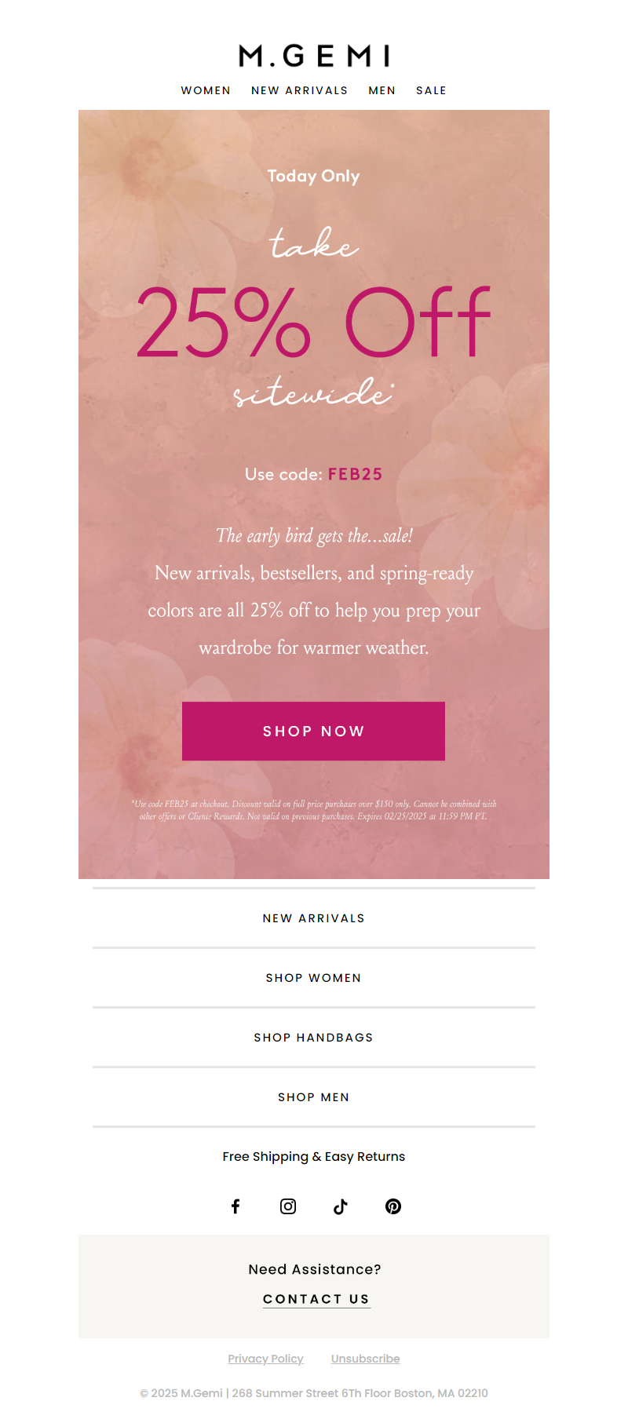Screen dimensions: 628x1423
Task: Click the Unsubscribe link in the footer
Action: tap(365, 1359)
